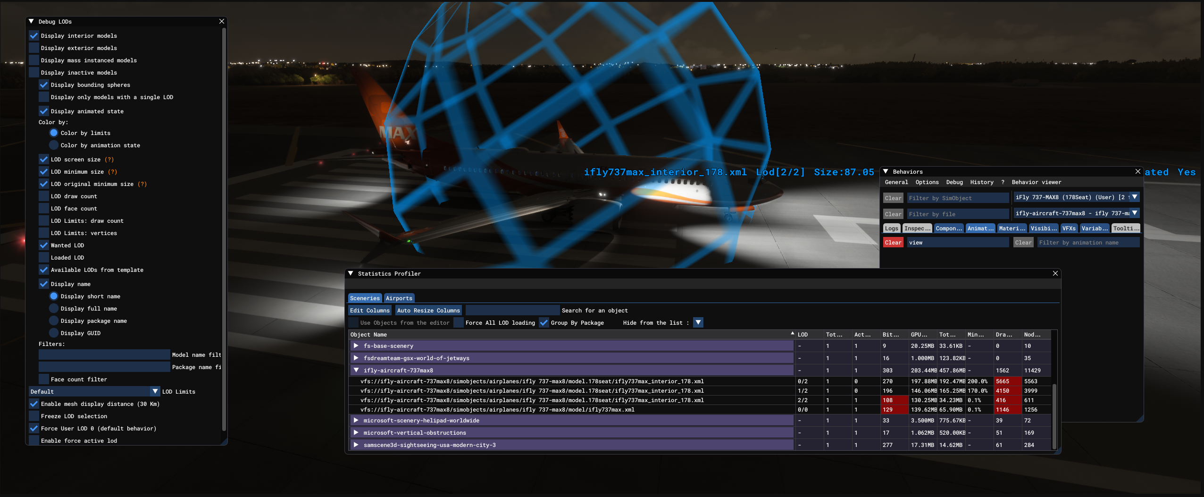Viewport: 1204px width, 497px height.
Task: Collapse the ifly-aircraft-737max8 package row
Action: click(x=356, y=371)
